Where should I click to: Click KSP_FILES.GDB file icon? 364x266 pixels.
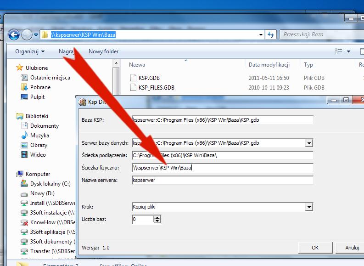coord(133,88)
